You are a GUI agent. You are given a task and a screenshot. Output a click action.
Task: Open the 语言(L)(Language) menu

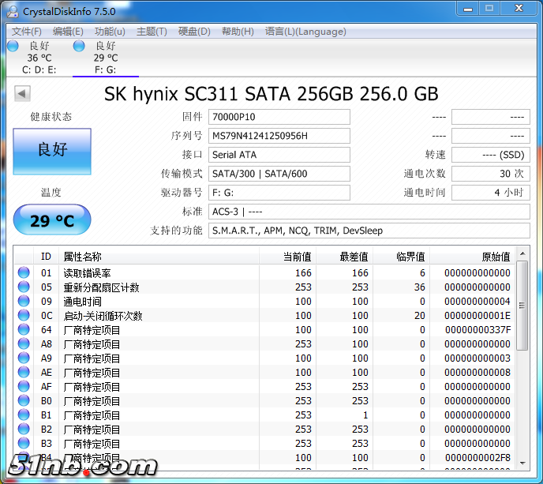click(x=305, y=32)
